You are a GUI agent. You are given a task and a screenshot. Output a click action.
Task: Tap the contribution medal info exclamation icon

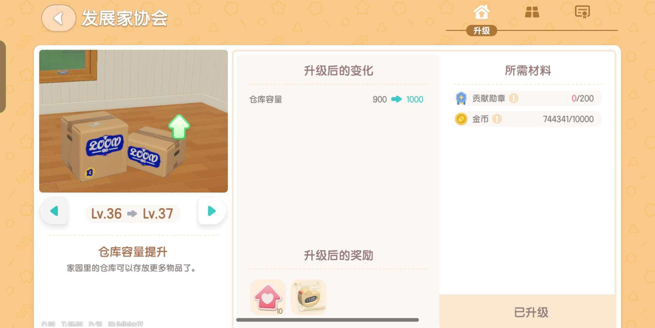click(514, 98)
